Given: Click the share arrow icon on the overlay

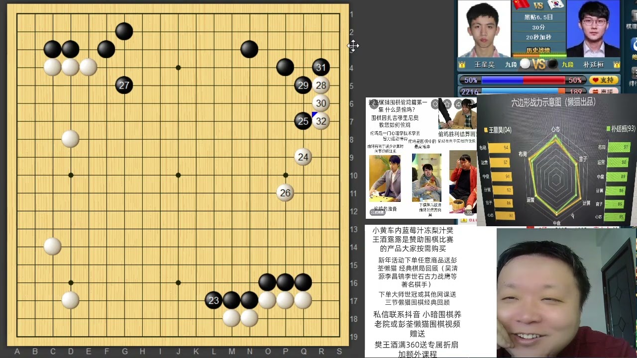Looking at the screenshot, I should click(x=458, y=104).
